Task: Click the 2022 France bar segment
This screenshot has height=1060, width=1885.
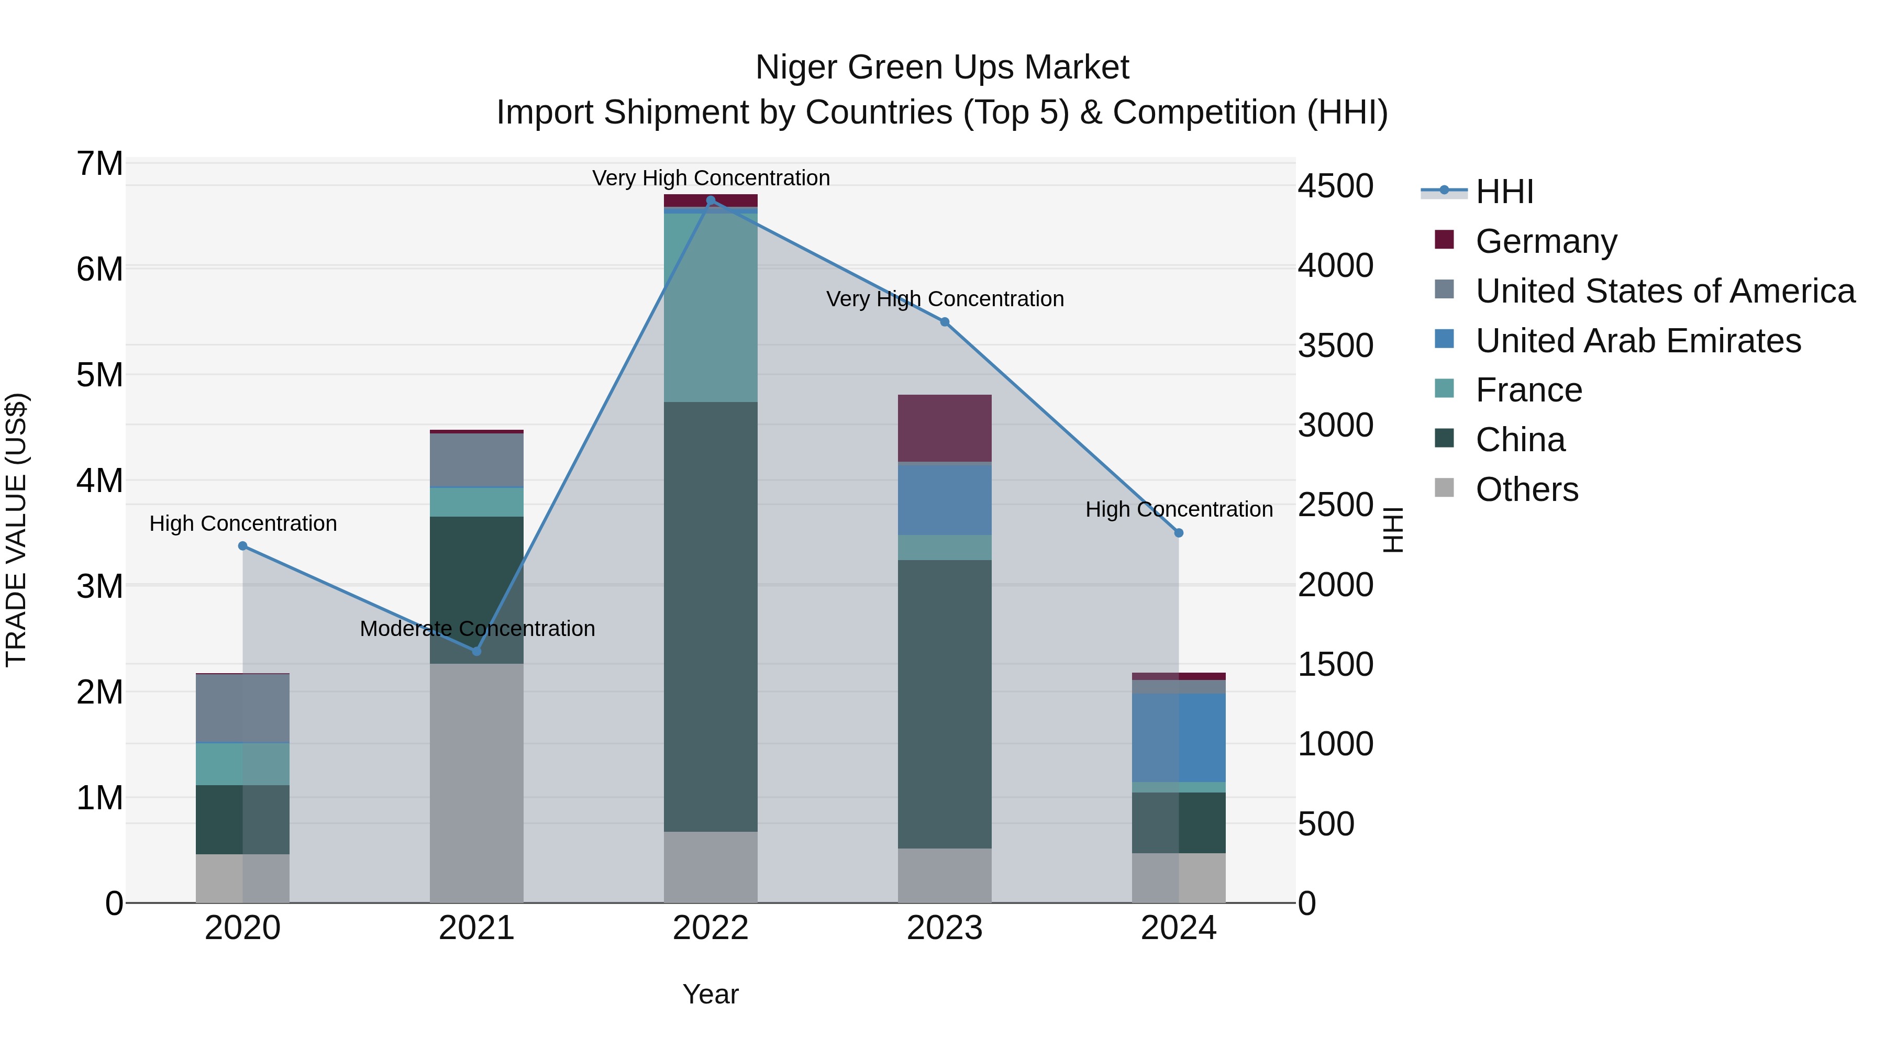Action: (x=711, y=308)
